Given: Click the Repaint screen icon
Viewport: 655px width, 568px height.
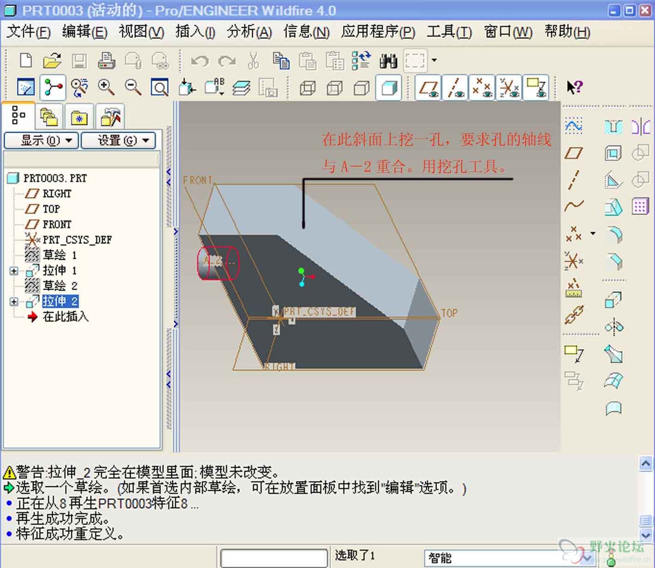Looking at the screenshot, I should pyautogui.click(x=26, y=87).
